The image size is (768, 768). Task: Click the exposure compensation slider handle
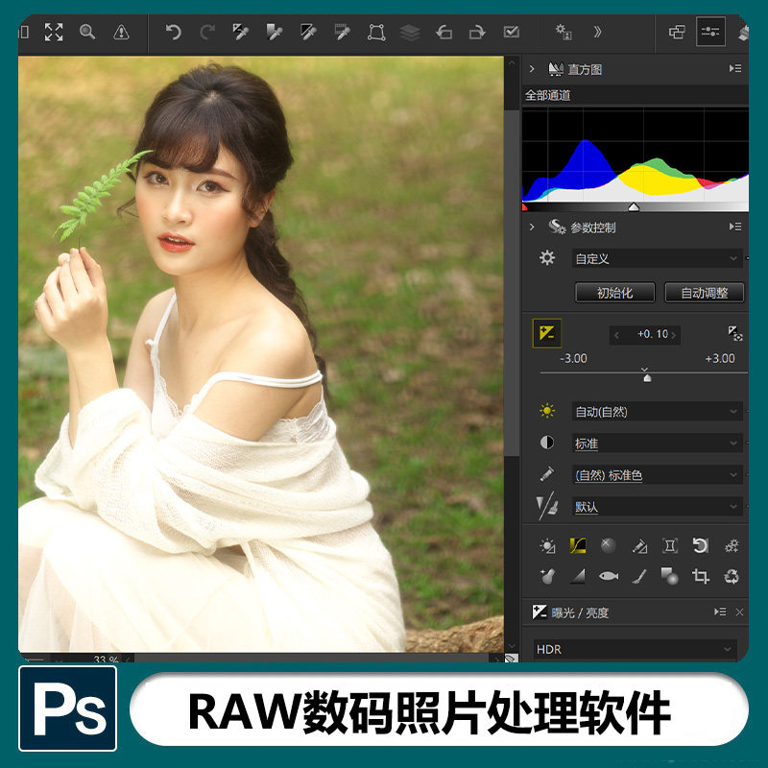[647, 378]
